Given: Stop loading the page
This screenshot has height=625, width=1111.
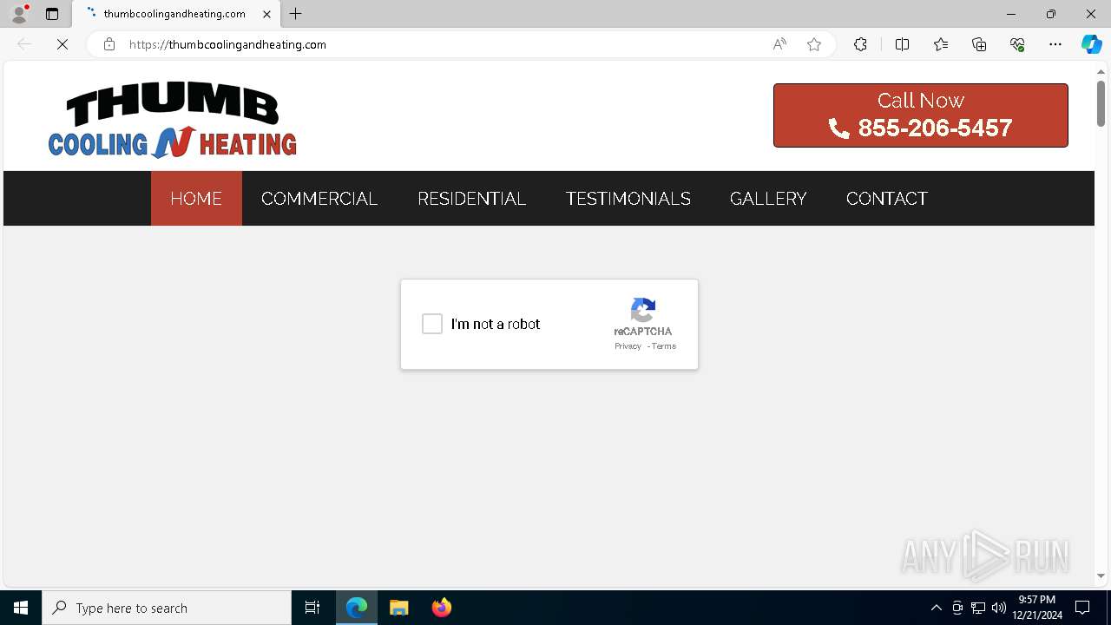Looking at the screenshot, I should point(62,44).
